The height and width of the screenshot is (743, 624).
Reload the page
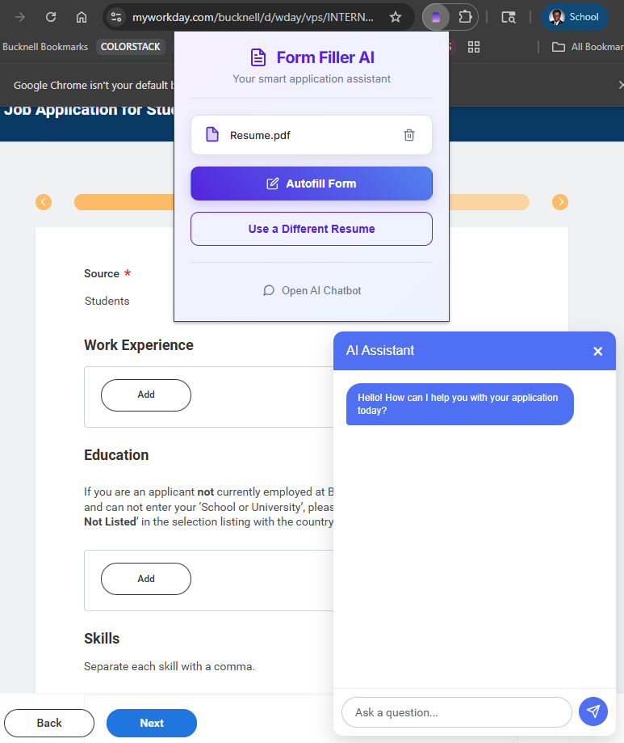click(51, 17)
